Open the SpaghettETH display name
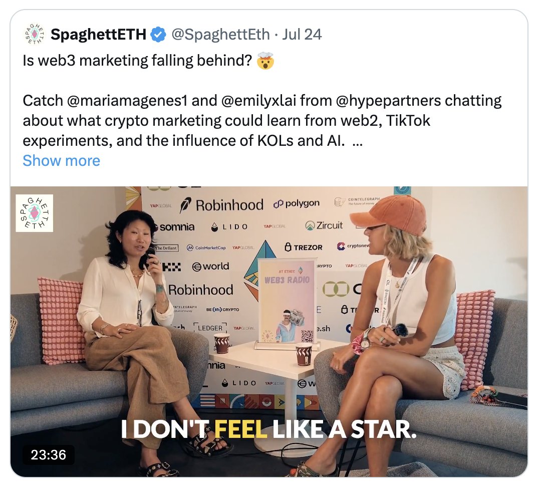The width and height of the screenshot is (540, 489). click(x=99, y=35)
